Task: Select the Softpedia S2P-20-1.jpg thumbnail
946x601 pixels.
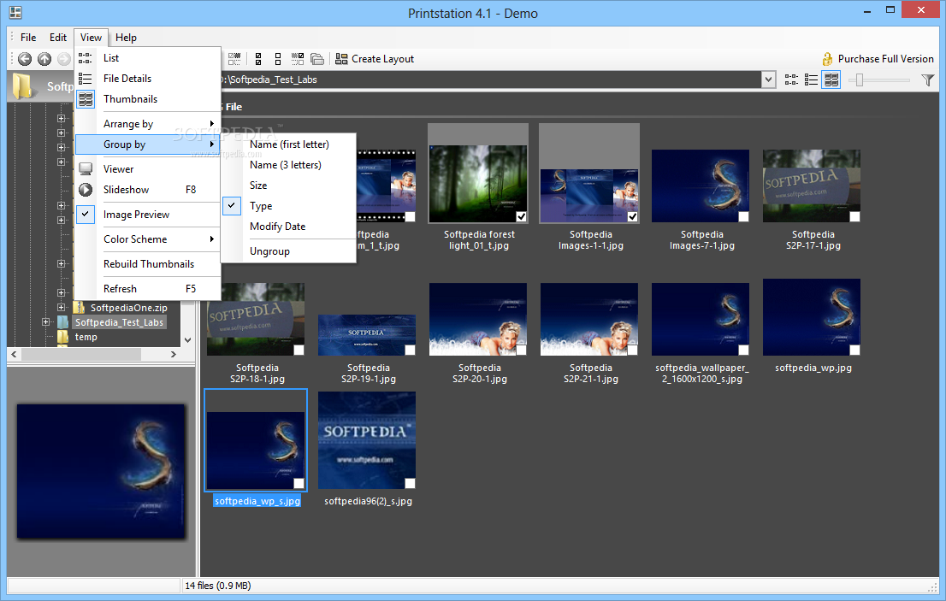Action: 478,320
